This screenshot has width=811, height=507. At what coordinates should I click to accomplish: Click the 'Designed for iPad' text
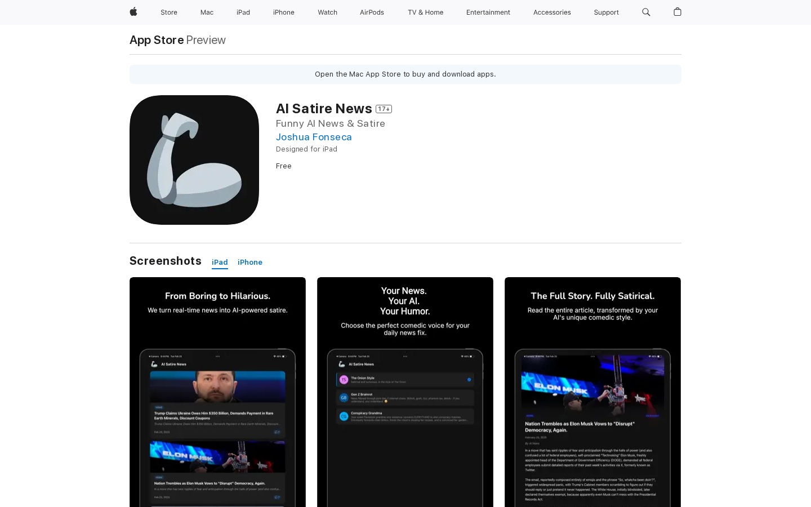point(306,149)
